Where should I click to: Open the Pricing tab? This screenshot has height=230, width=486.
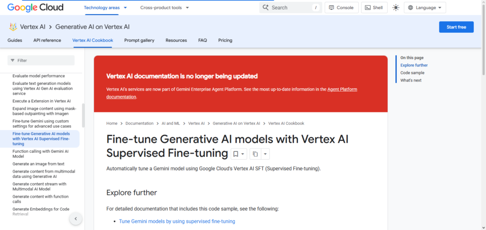click(x=225, y=40)
